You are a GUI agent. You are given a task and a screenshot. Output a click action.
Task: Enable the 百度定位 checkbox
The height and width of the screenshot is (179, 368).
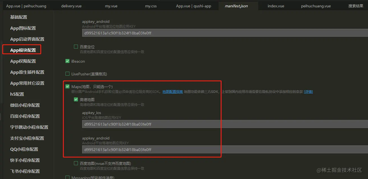tap(76, 46)
